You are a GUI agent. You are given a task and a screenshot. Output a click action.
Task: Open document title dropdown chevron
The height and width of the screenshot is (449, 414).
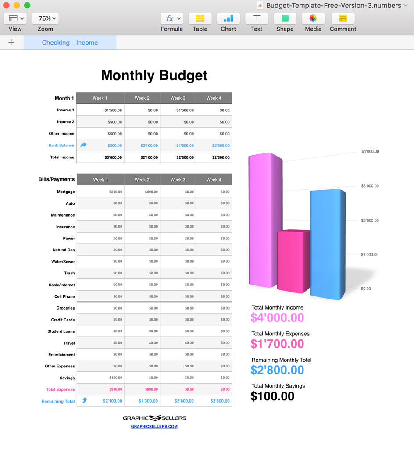coord(406,6)
